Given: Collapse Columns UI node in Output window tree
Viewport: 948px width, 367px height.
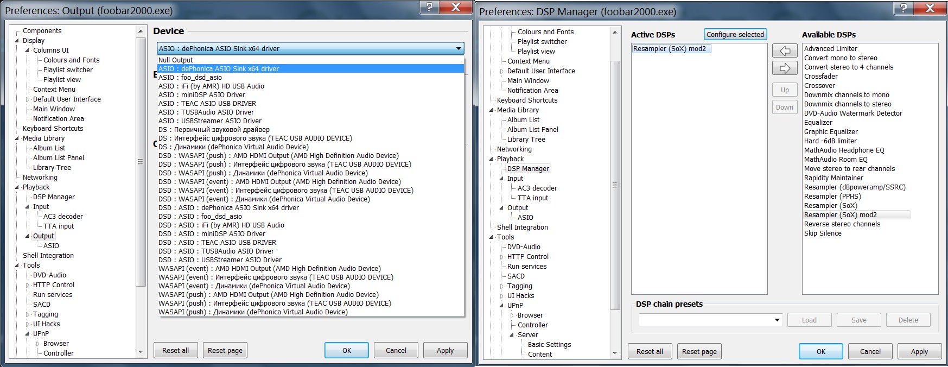Looking at the screenshot, I should [x=27, y=50].
